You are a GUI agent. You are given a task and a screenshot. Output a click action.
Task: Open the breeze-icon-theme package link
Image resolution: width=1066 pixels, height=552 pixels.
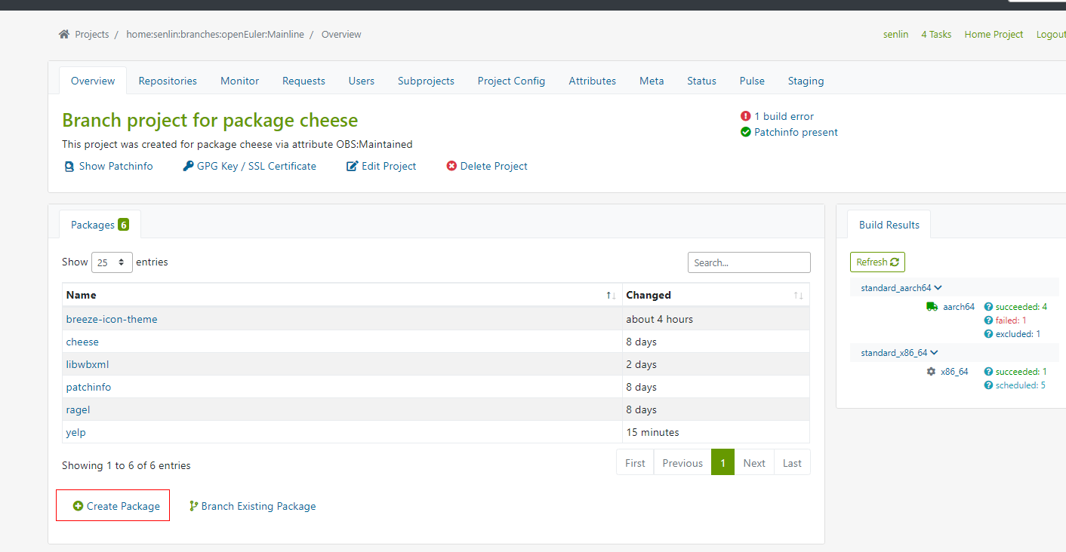112,319
